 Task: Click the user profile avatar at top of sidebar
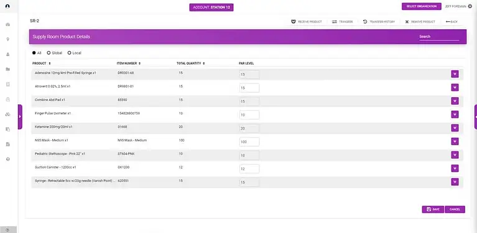(x=8, y=6)
